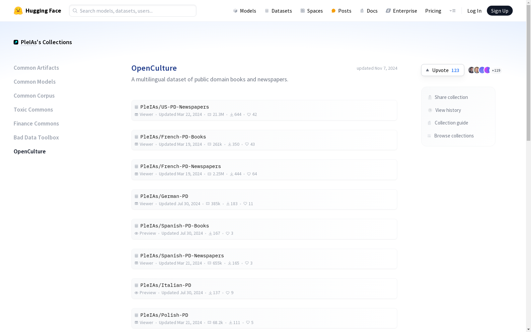Click the dataset icon beside PleIAs/German-PD

pos(136,196)
